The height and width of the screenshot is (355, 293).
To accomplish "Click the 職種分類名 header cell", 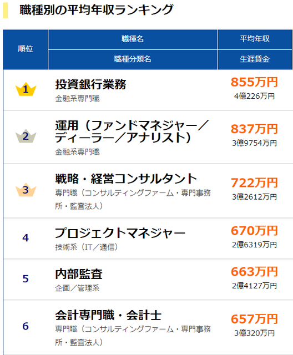I will (x=133, y=59).
